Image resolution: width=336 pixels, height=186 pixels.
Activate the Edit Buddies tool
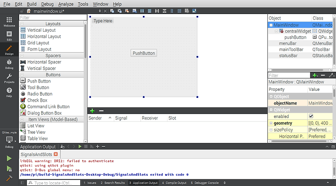tap(127, 11)
